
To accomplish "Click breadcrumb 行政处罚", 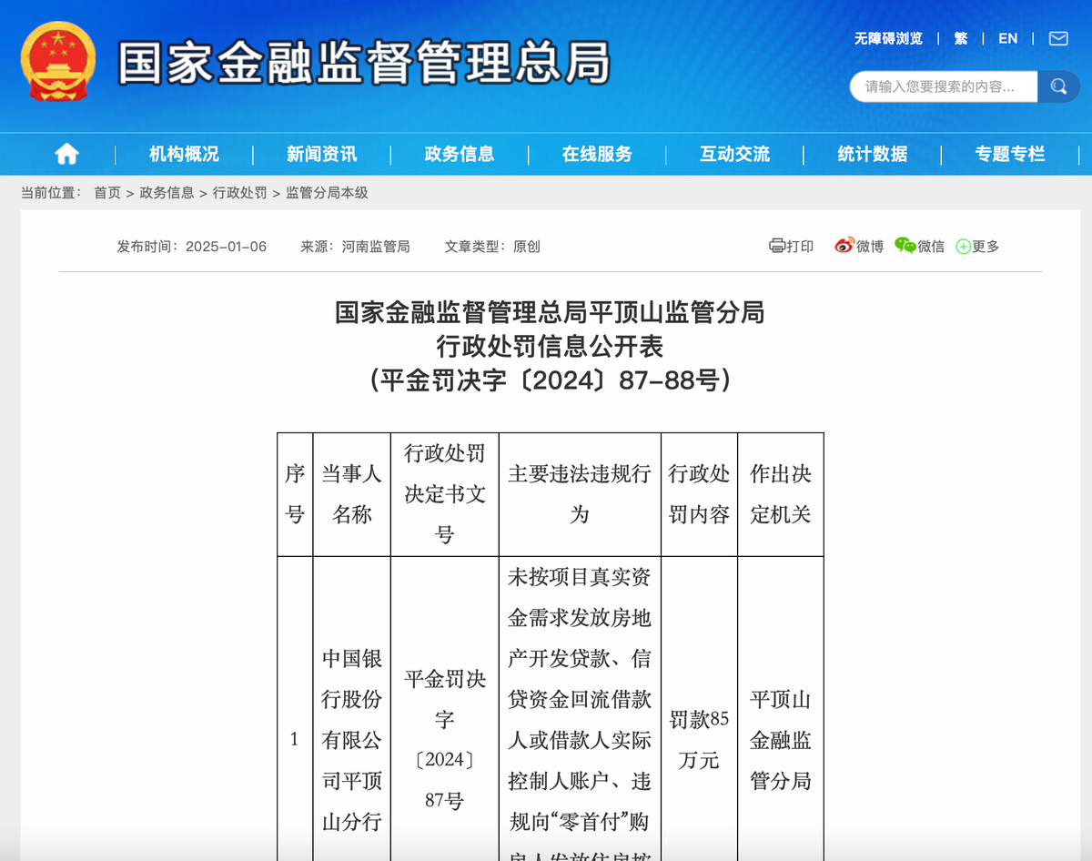I will point(240,193).
